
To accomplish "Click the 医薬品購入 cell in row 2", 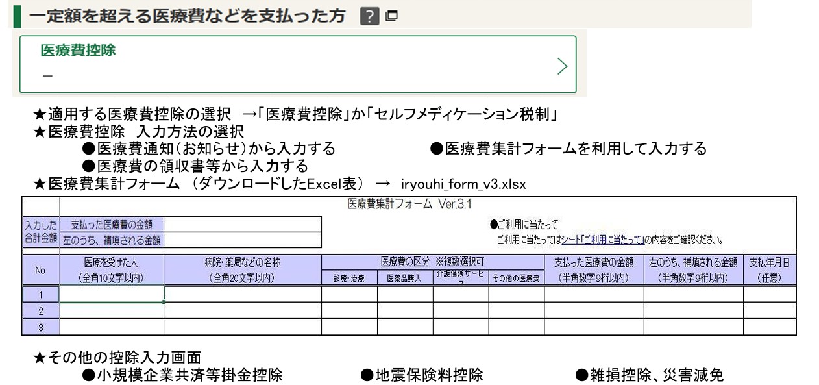I will point(405,310).
